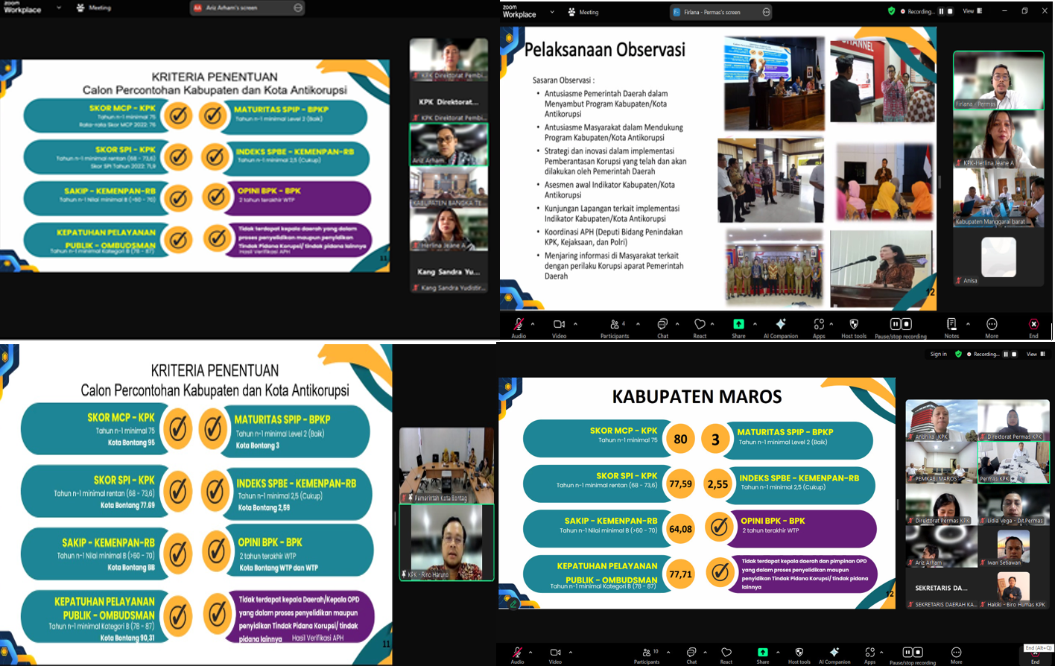Expand the caret next to Notes

coord(968,324)
